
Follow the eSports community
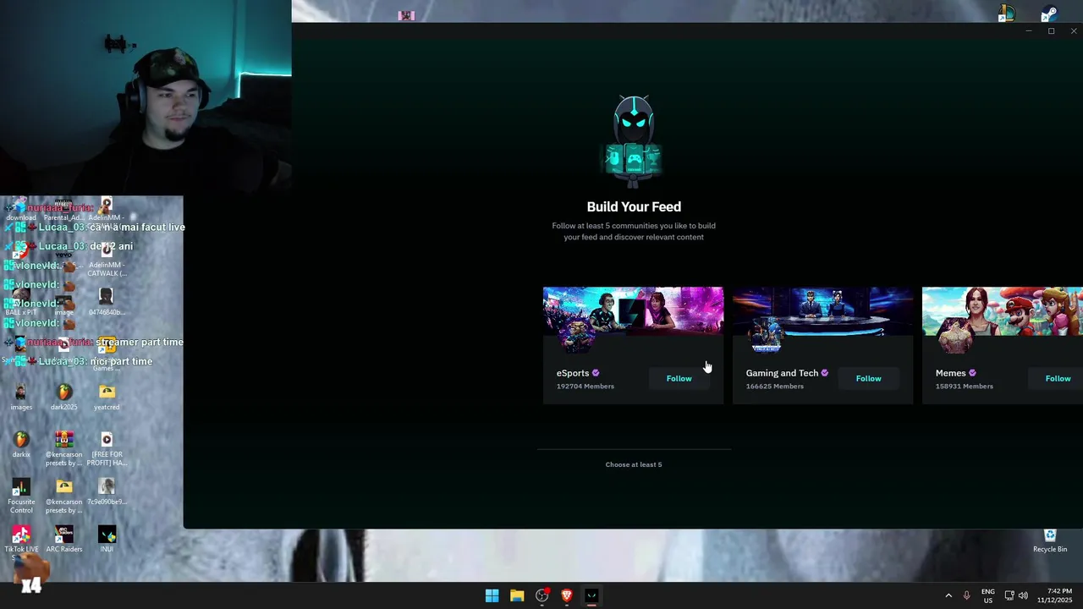tap(679, 379)
